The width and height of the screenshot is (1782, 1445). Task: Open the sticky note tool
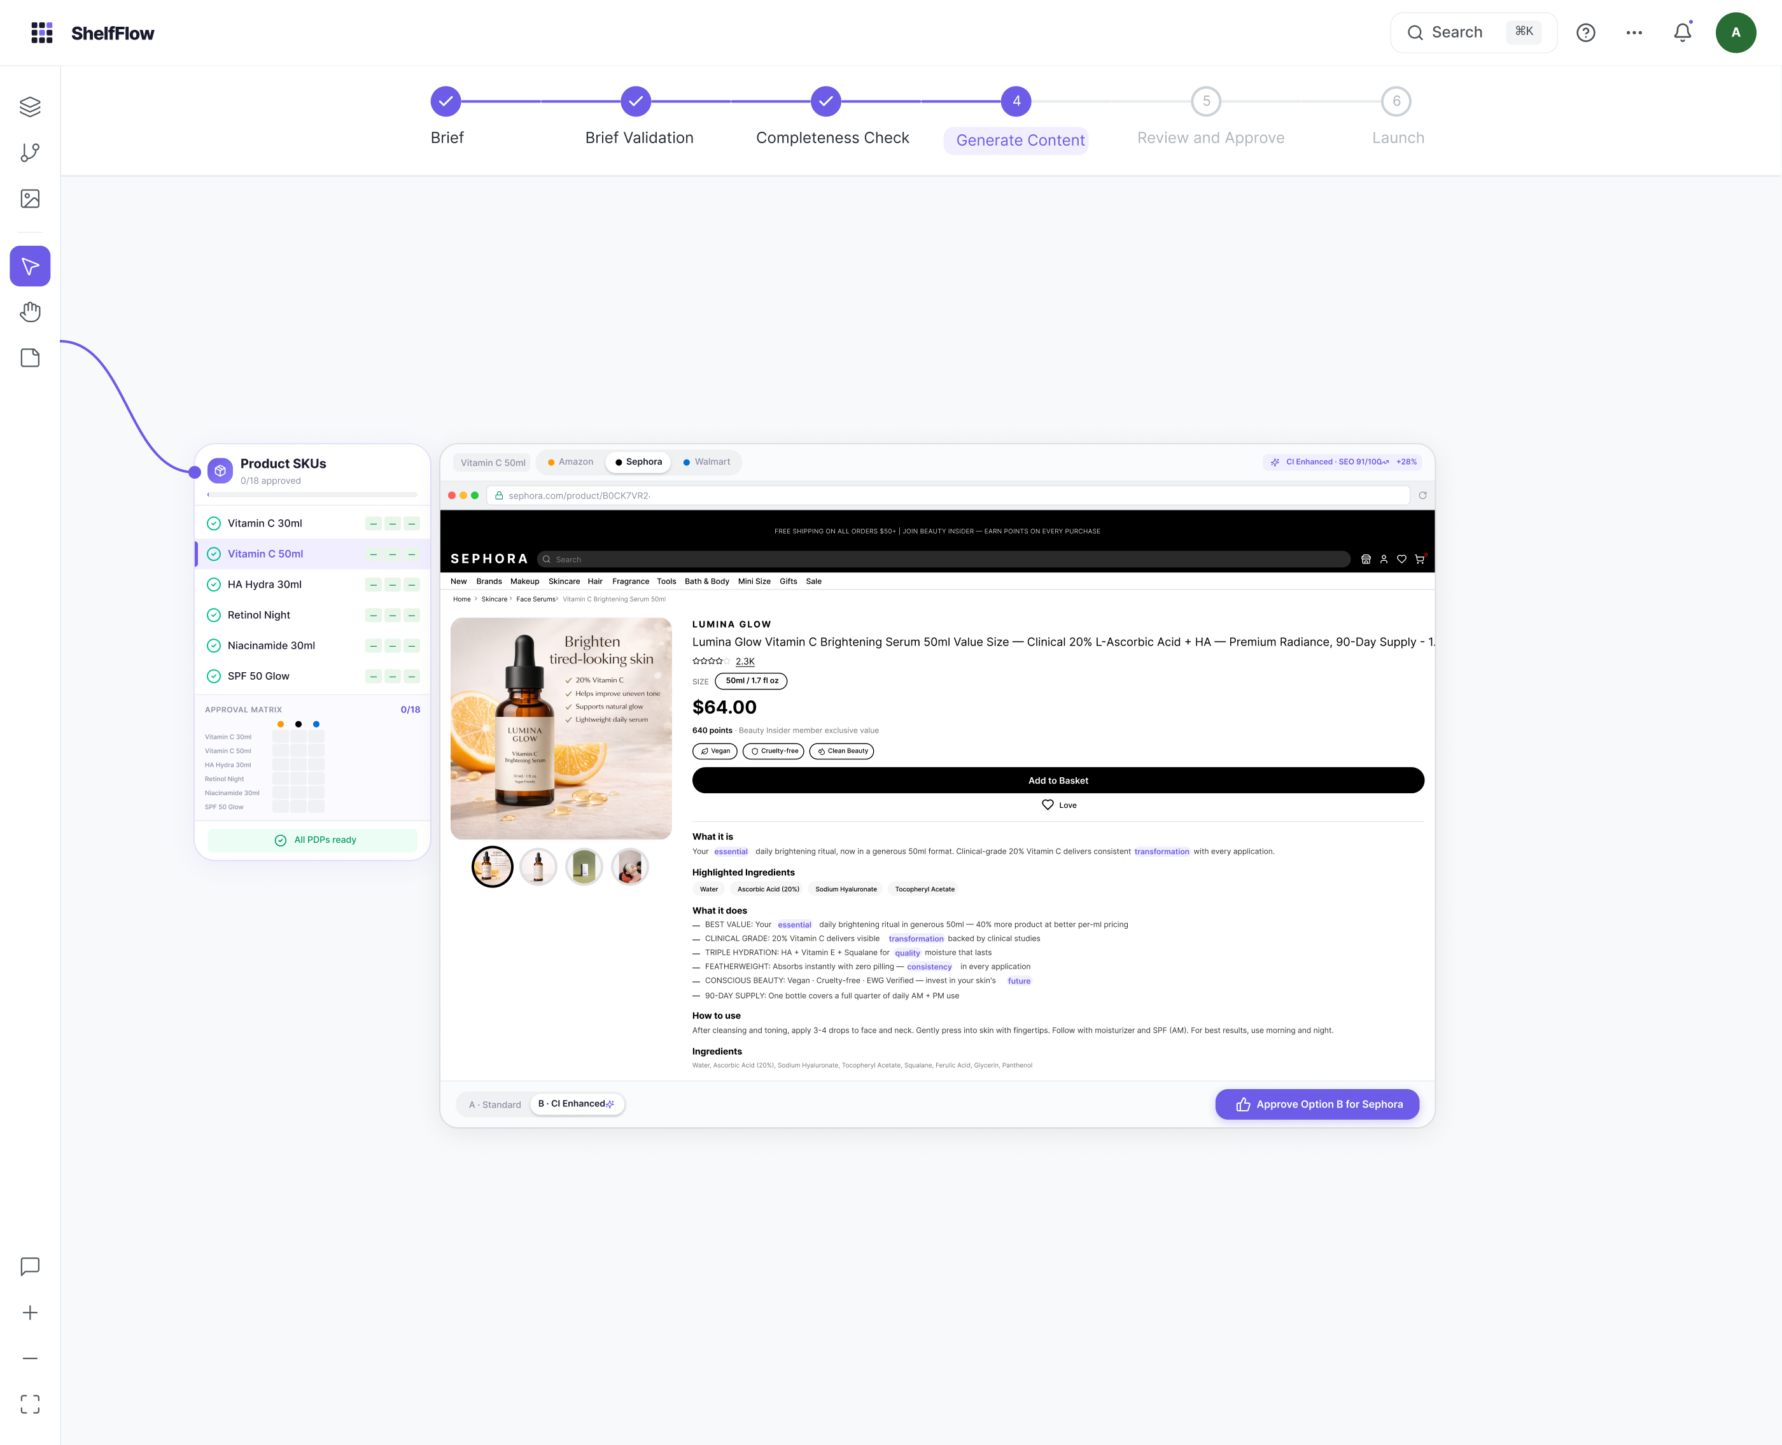(30, 358)
